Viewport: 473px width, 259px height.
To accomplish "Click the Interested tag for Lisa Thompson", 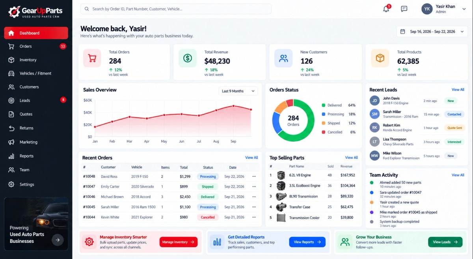I will [x=454, y=142].
